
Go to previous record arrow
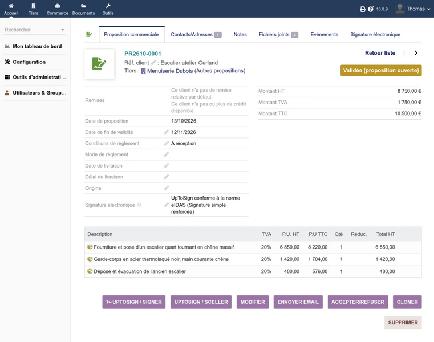405,53
